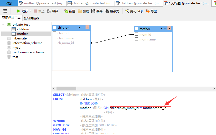The height and width of the screenshot is (135, 216).
Task: Click <按这里添加栏位> to add fields
Action: pyautogui.click(x=93, y=95)
